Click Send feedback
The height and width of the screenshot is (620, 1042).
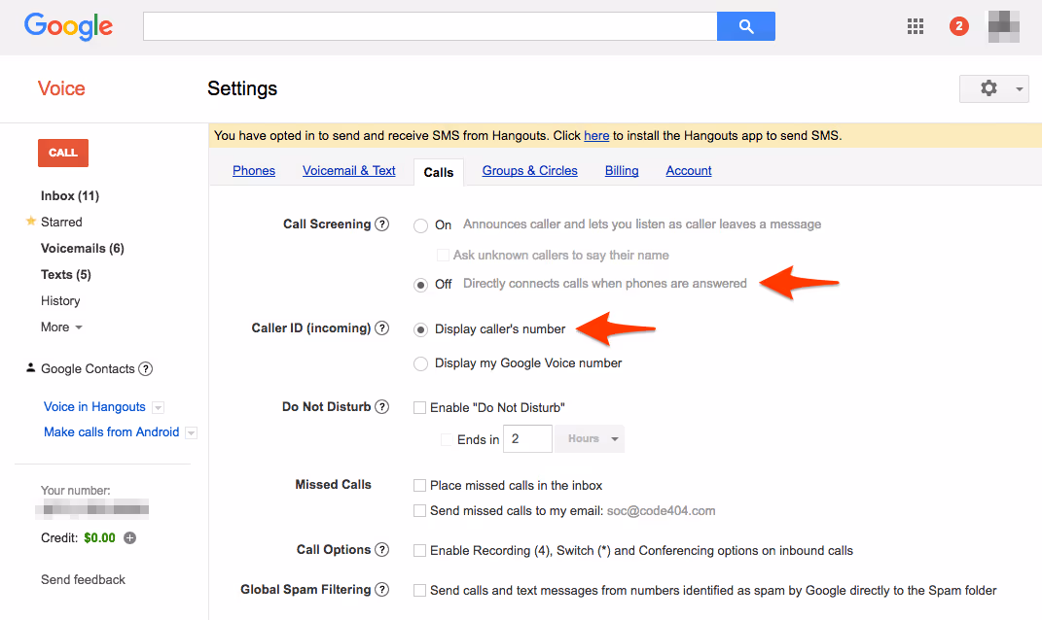tap(83, 579)
